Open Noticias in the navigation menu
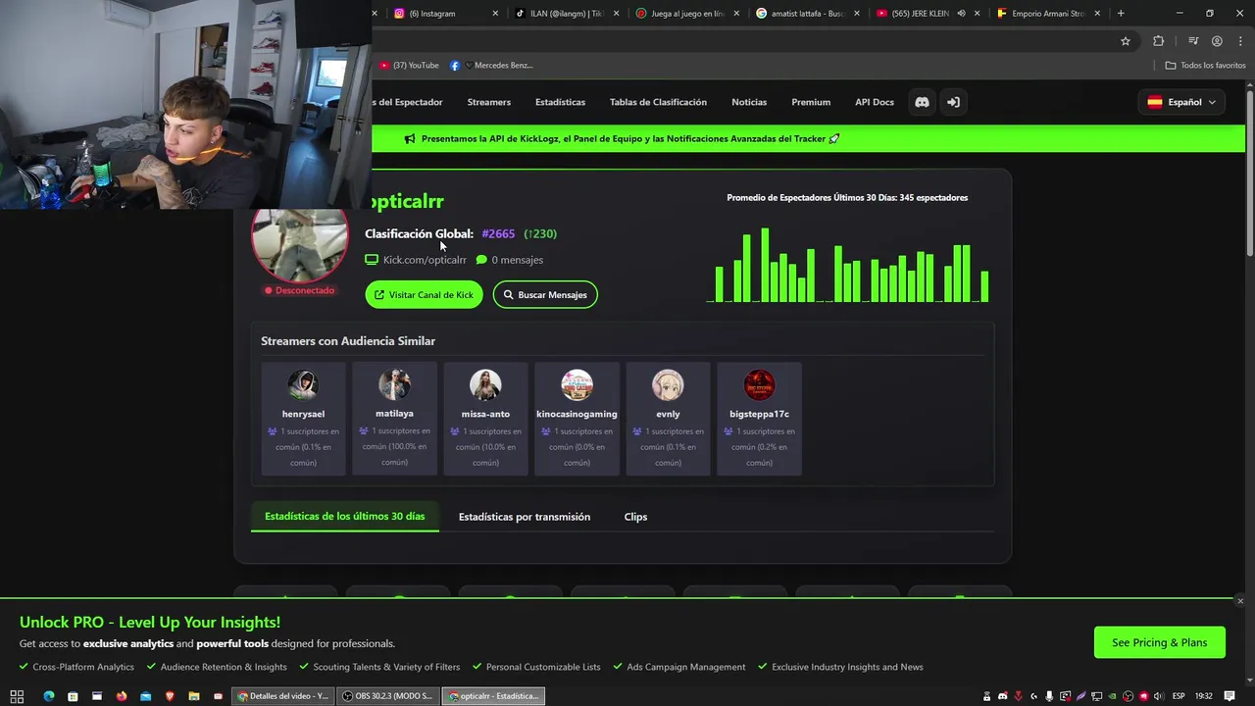 tap(749, 102)
